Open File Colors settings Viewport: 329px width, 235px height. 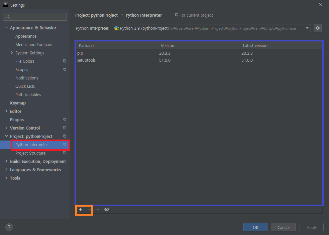tap(25, 61)
